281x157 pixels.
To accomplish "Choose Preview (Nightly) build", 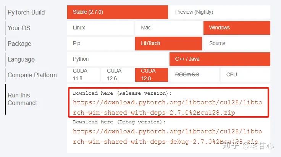I will pyautogui.click(x=220, y=12).
